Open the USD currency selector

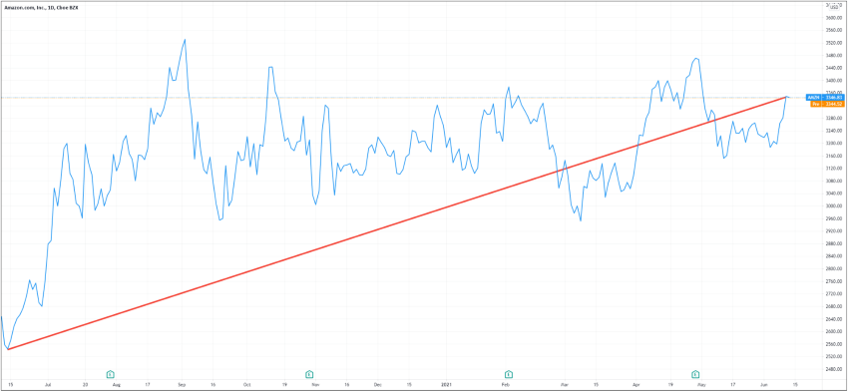point(833,7)
